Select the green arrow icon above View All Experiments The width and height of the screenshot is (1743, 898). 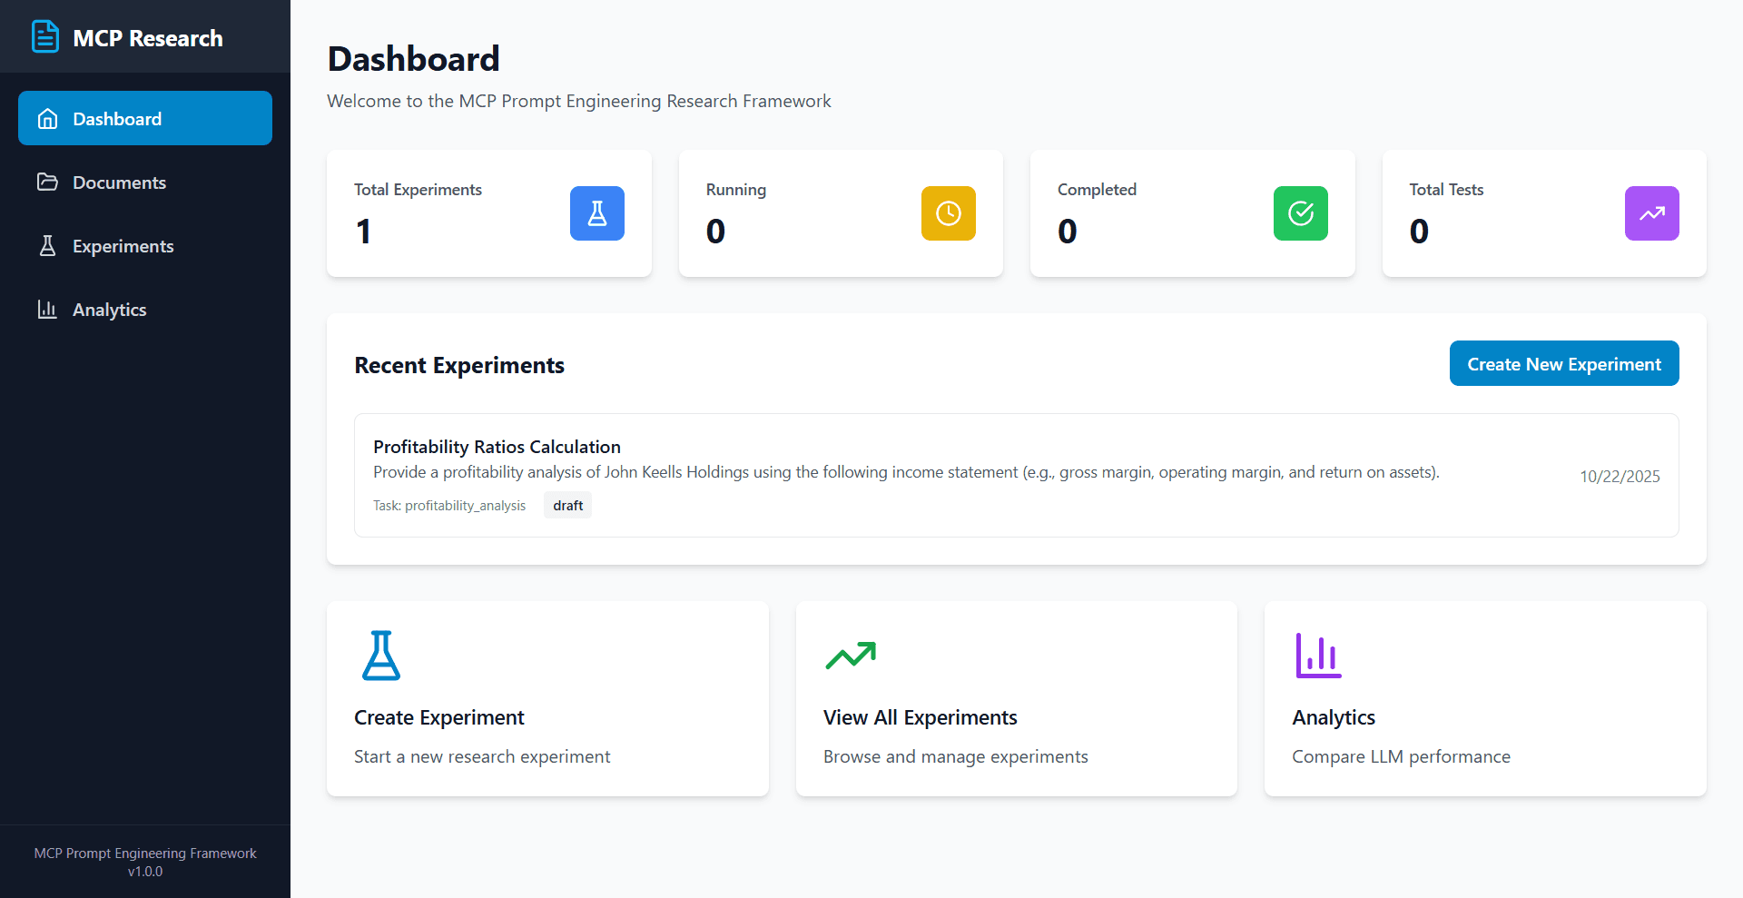coord(851,655)
